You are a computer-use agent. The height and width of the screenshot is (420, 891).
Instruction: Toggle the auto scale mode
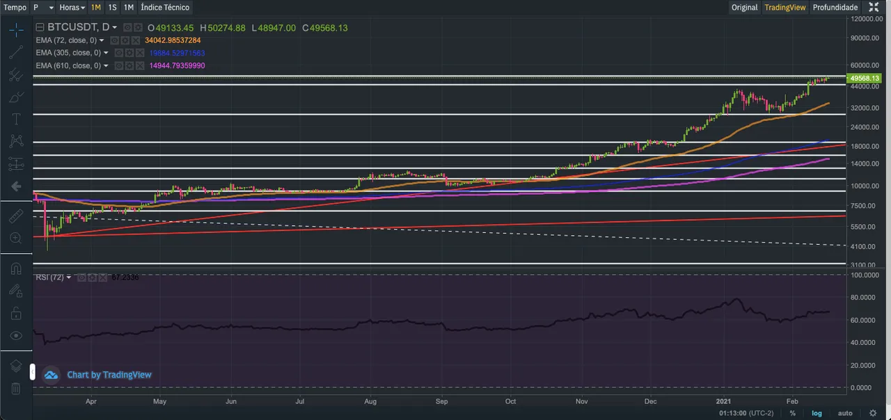tap(845, 413)
